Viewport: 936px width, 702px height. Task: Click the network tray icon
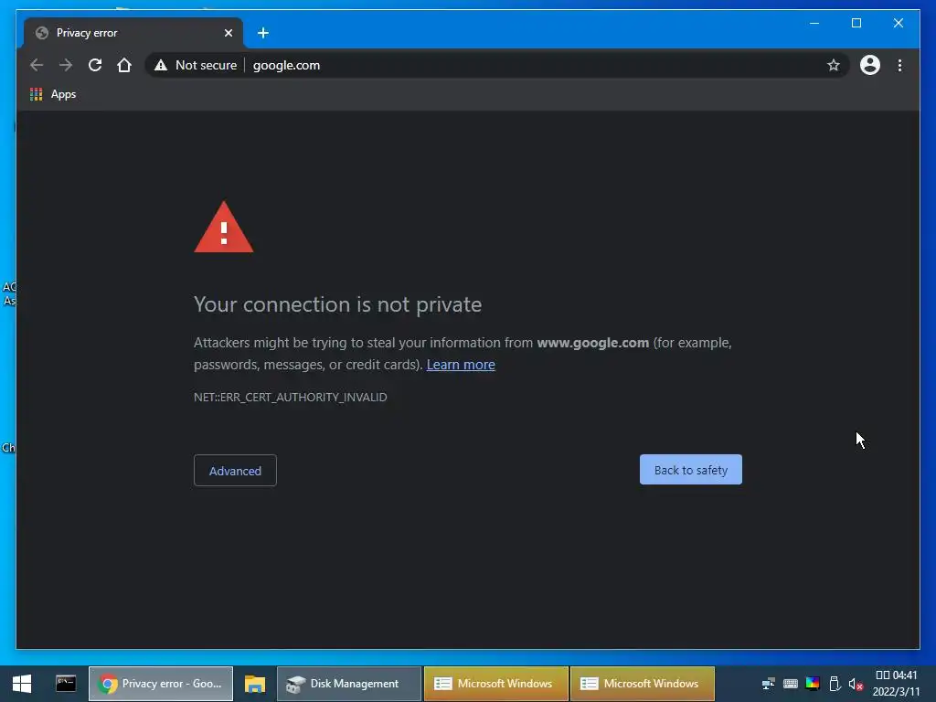768,684
